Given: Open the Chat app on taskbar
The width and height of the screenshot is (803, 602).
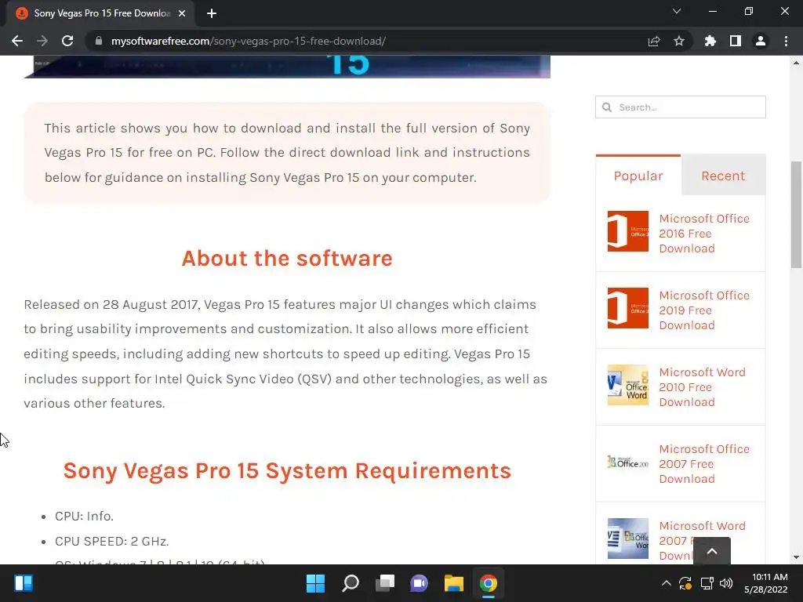Looking at the screenshot, I should tap(419, 583).
